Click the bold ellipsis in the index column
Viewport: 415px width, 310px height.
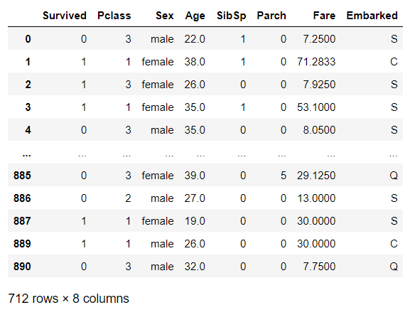point(26,155)
